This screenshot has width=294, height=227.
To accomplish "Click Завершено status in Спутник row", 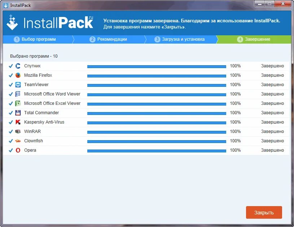I will coord(272,66).
